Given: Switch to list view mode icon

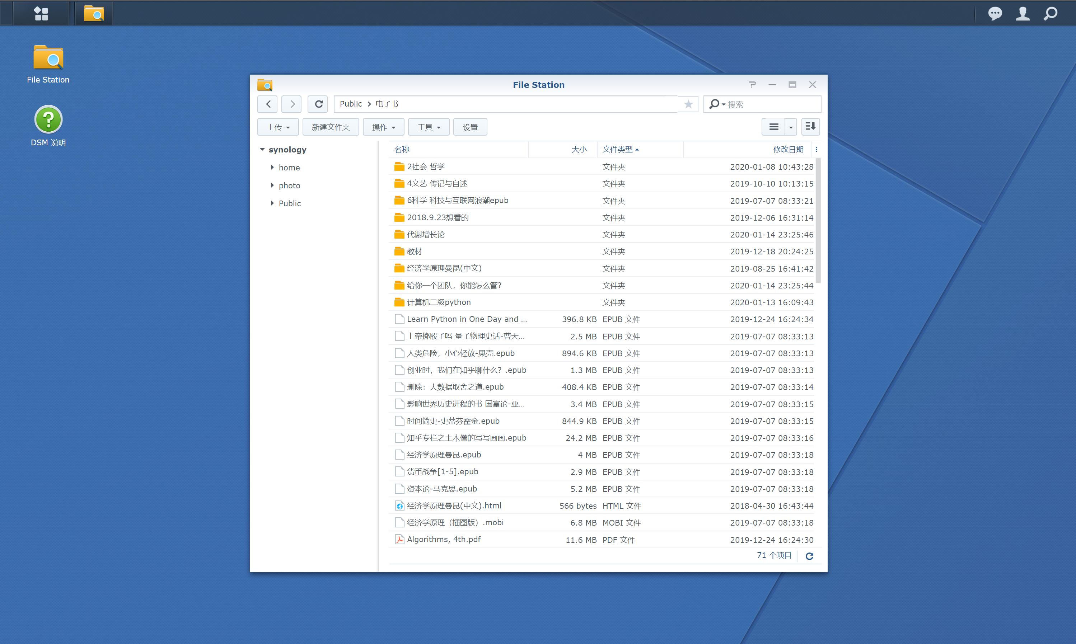Looking at the screenshot, I should pyautogui.click(x=773, y=127).
